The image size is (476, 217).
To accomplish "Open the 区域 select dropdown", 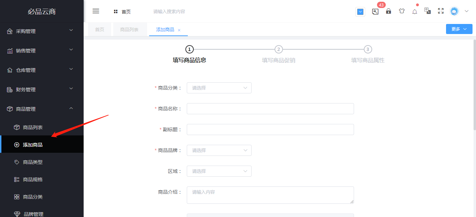I will pyautogui.click(x=219, y=171).
